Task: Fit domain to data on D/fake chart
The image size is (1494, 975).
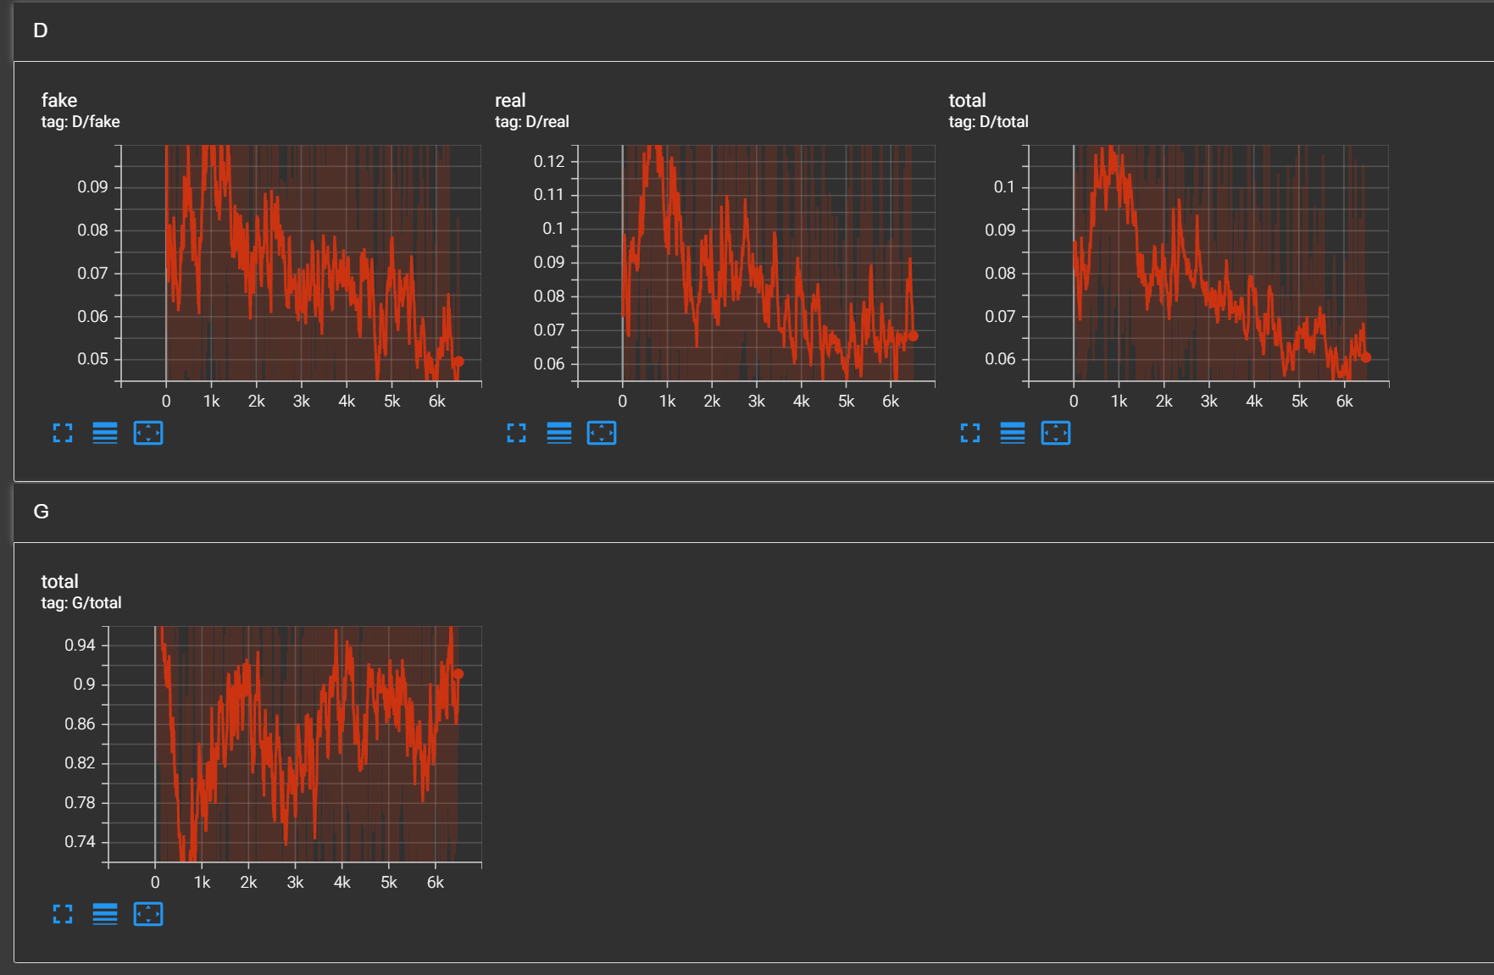Action: 148,433
